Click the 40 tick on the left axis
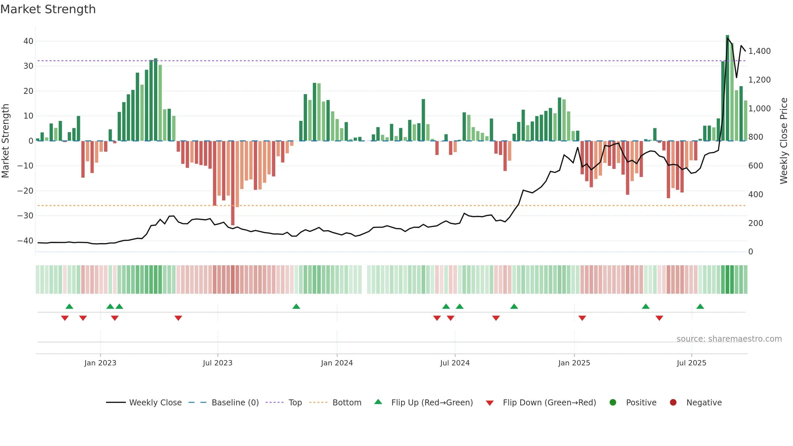 click(x=28, y=41)
